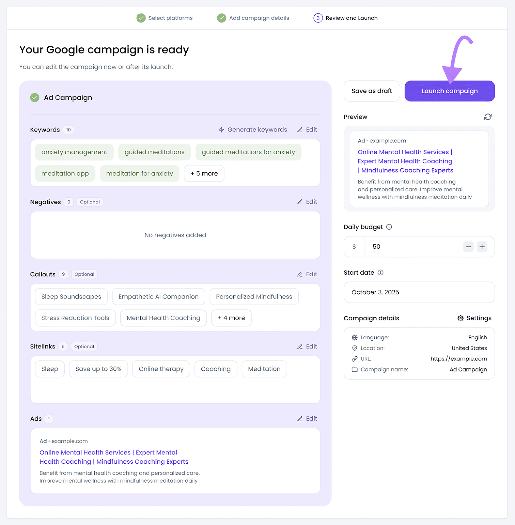Refresh the ad preview
This screenshot has width=515, height=525.
[487, 117]
